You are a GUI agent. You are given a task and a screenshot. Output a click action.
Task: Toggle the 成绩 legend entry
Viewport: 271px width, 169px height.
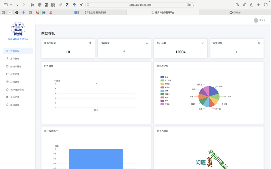[x=164, y=91]
